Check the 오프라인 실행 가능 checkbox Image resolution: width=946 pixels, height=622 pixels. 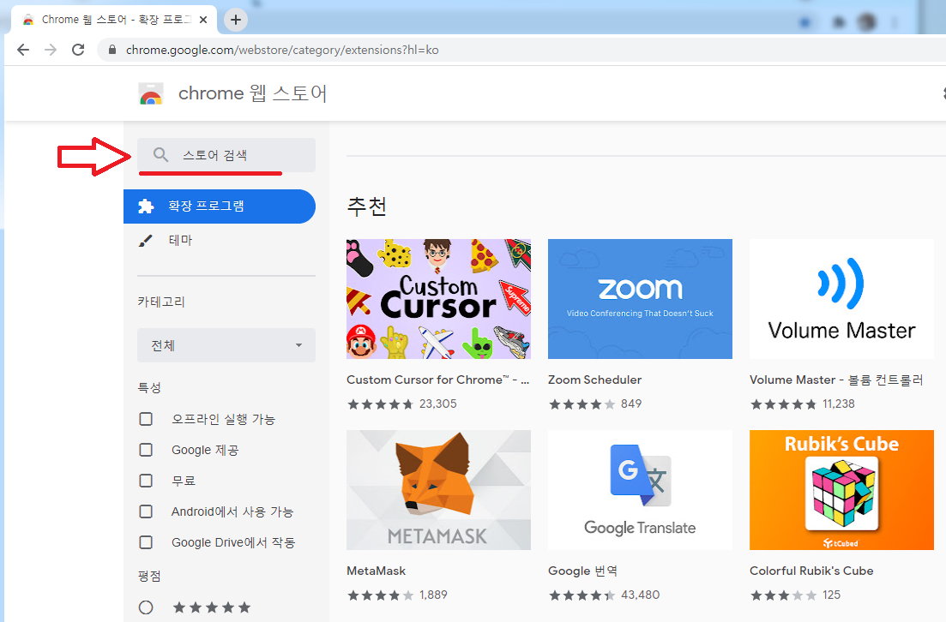146,419
